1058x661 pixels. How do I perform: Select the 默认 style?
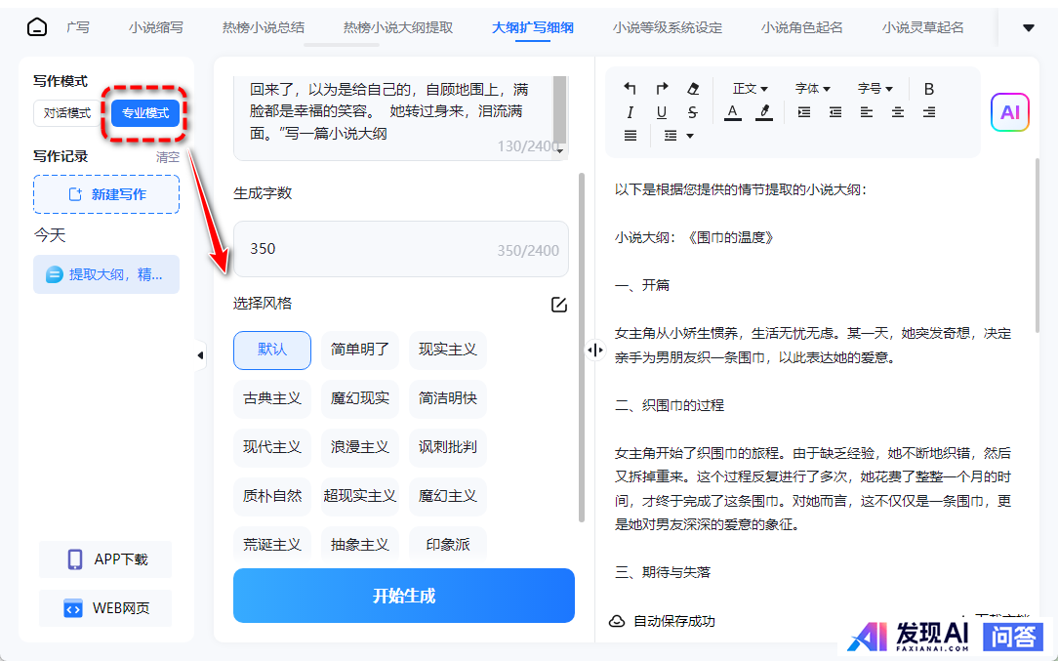(272, 350)
